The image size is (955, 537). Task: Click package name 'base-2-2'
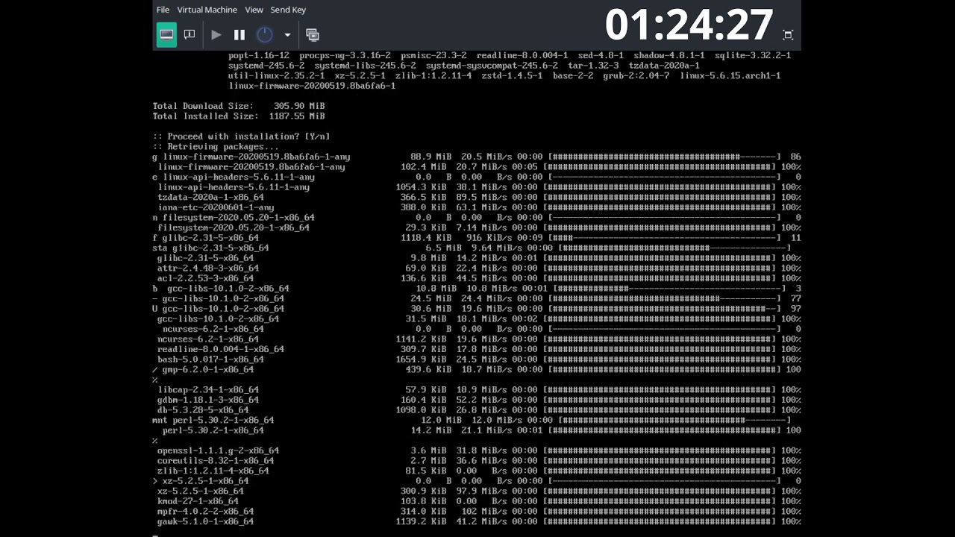573,75
